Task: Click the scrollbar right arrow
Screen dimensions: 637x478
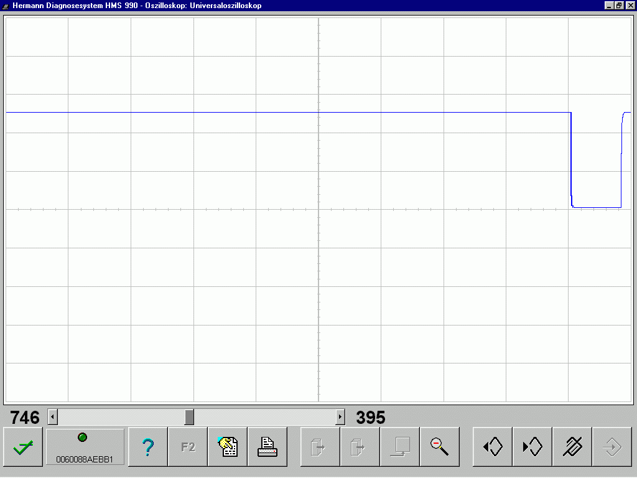Action: pos(340,417)
